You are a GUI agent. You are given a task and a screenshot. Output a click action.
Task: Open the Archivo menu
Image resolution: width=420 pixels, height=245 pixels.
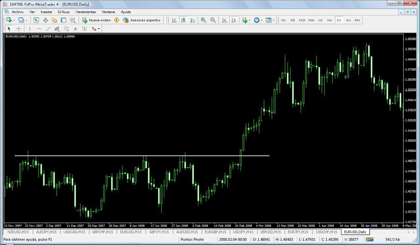point(17,12)
